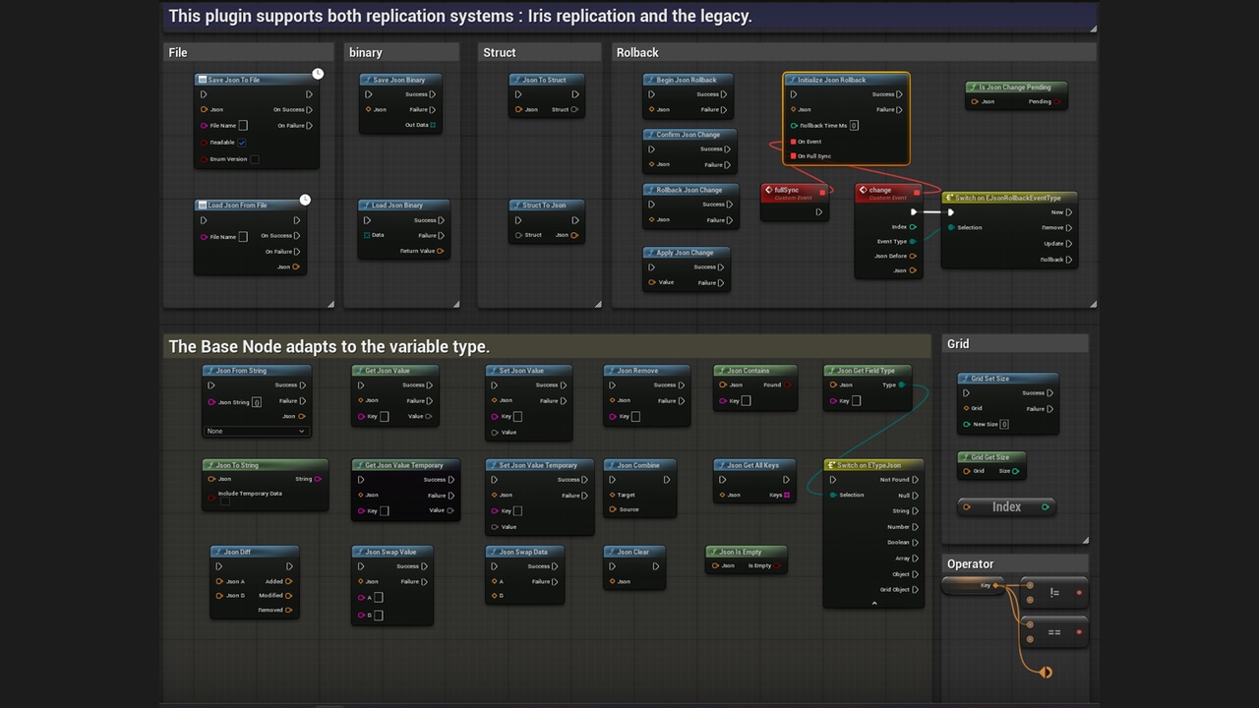Click Event Type pin on change event

[913, 241]
